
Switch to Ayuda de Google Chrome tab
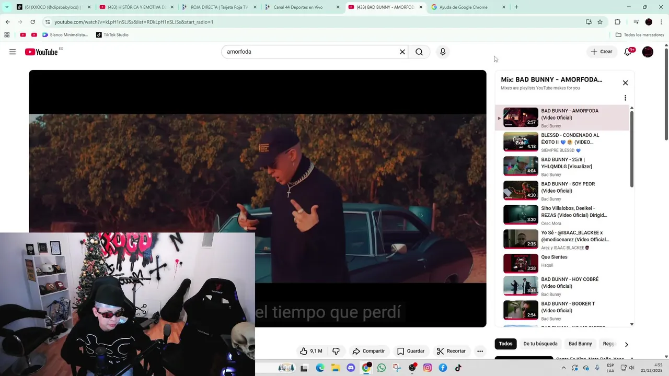coord(467,7)
